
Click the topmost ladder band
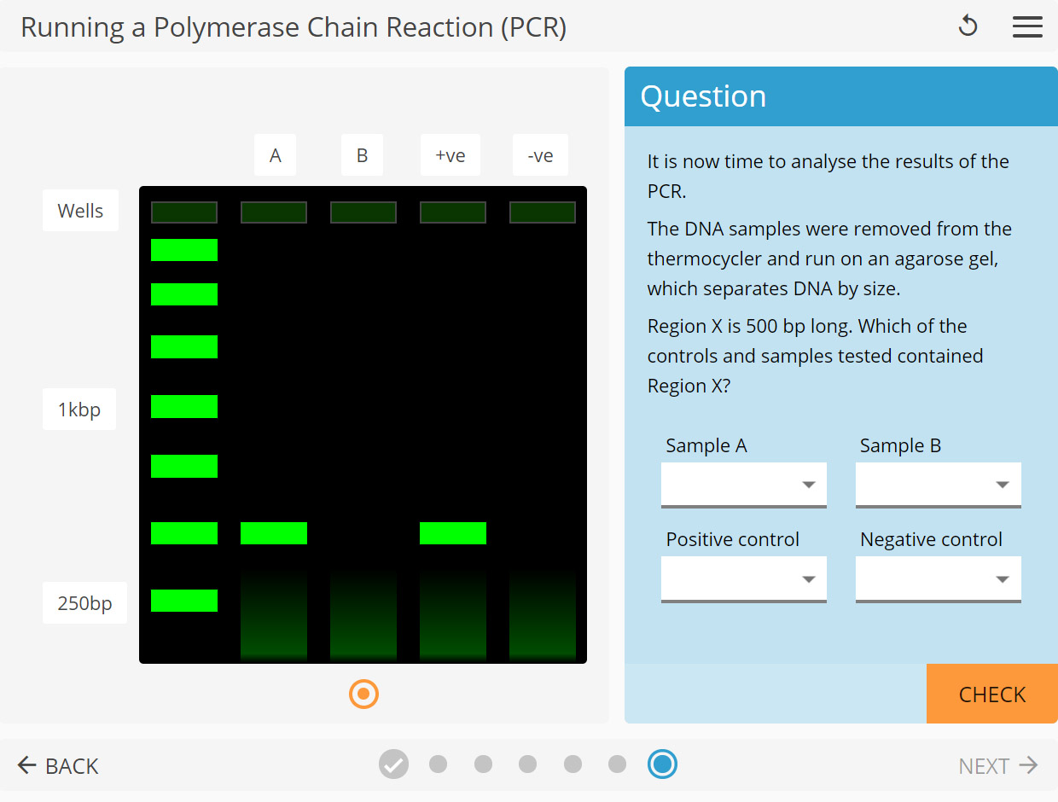(184, 250)
